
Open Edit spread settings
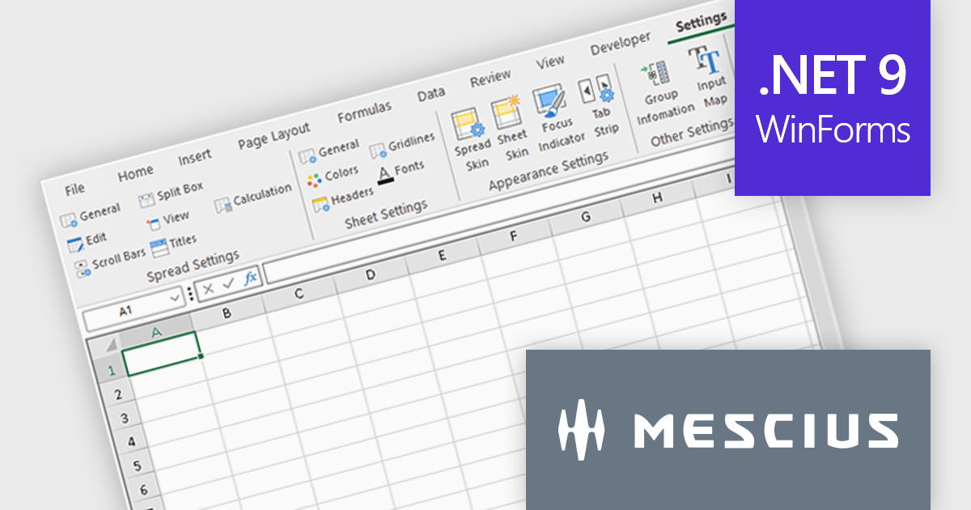(87, 241)
